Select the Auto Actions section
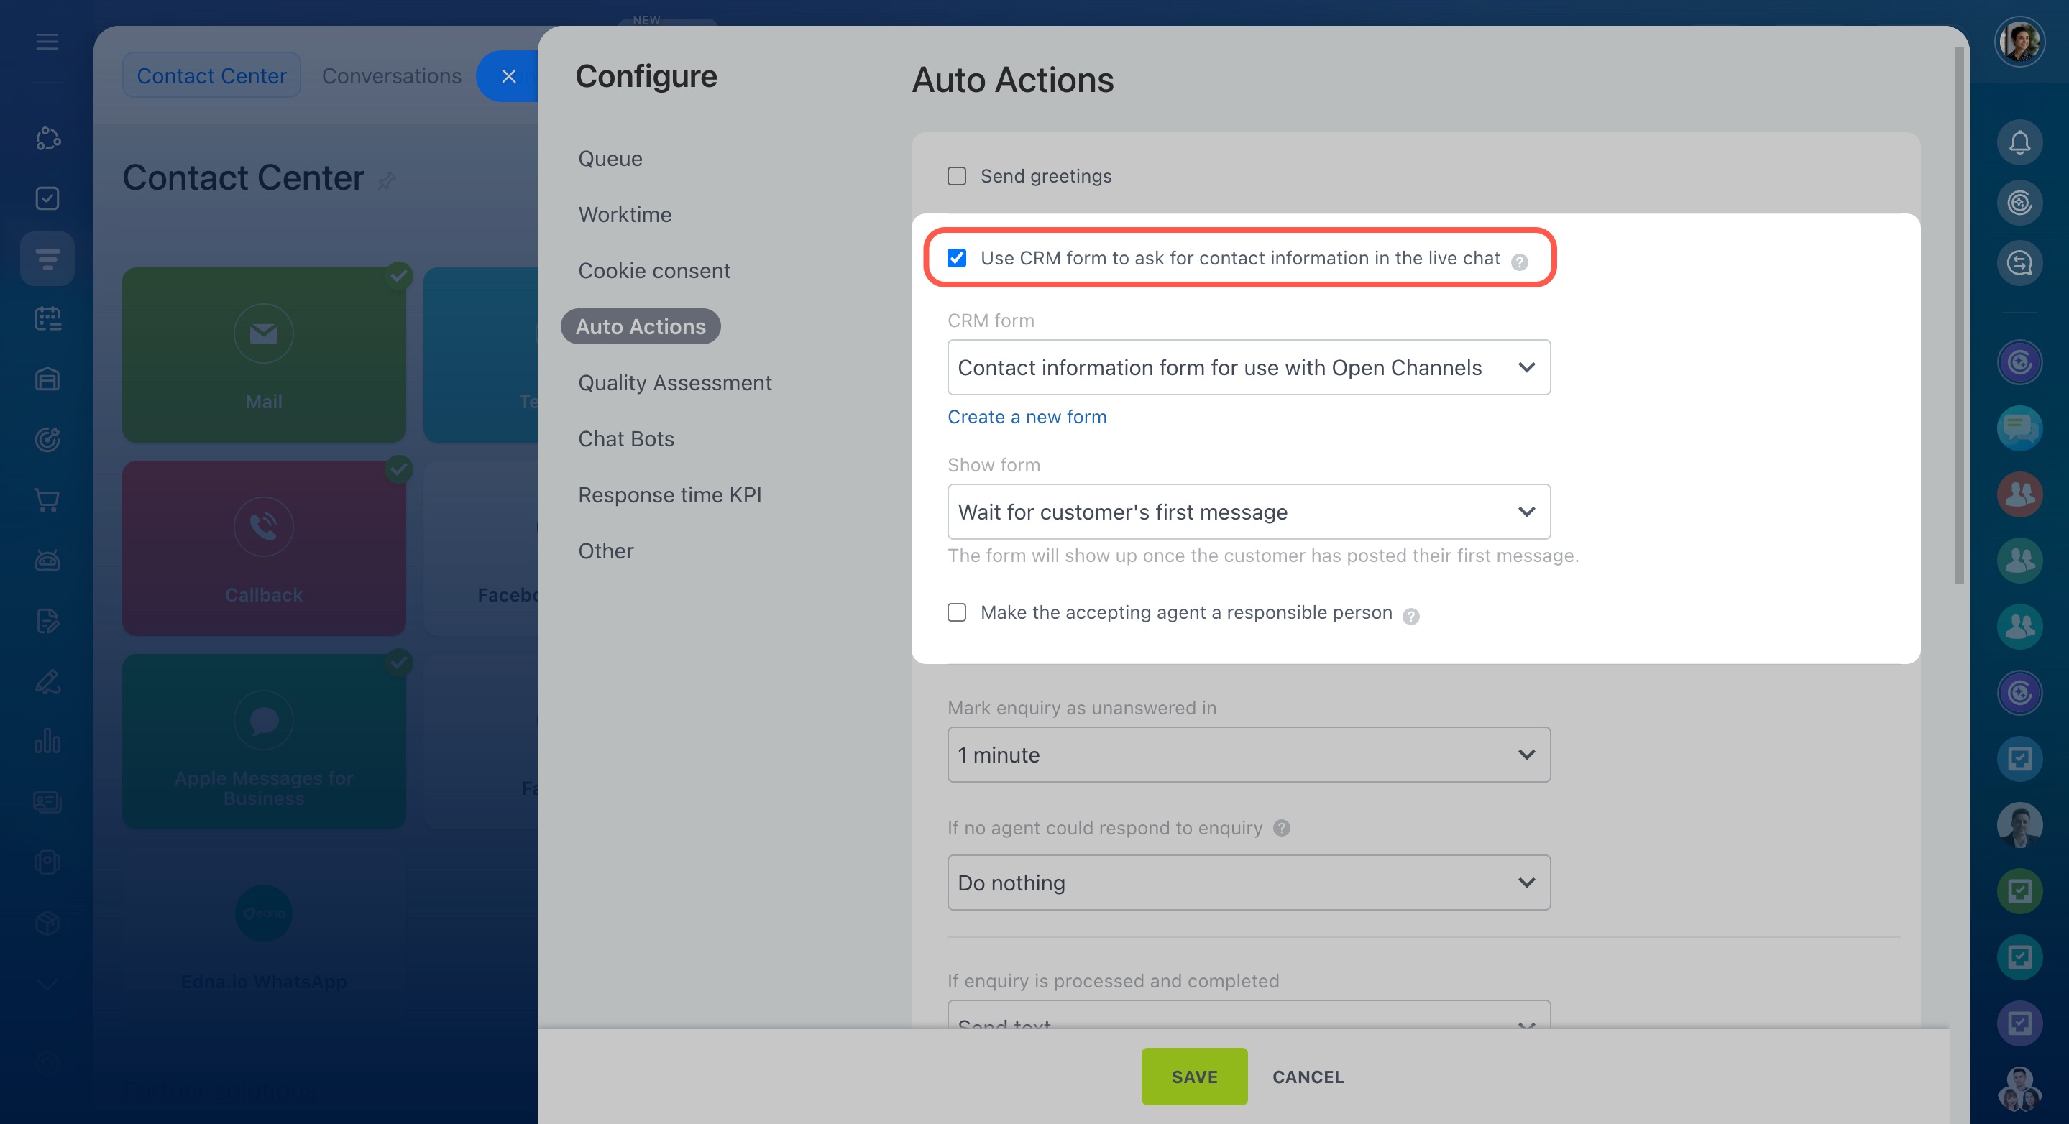 640,326
